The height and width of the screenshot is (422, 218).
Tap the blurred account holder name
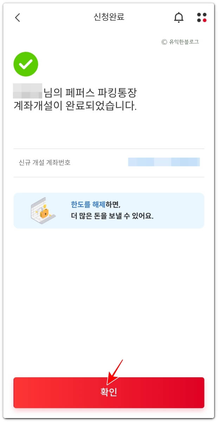point(27,91)
